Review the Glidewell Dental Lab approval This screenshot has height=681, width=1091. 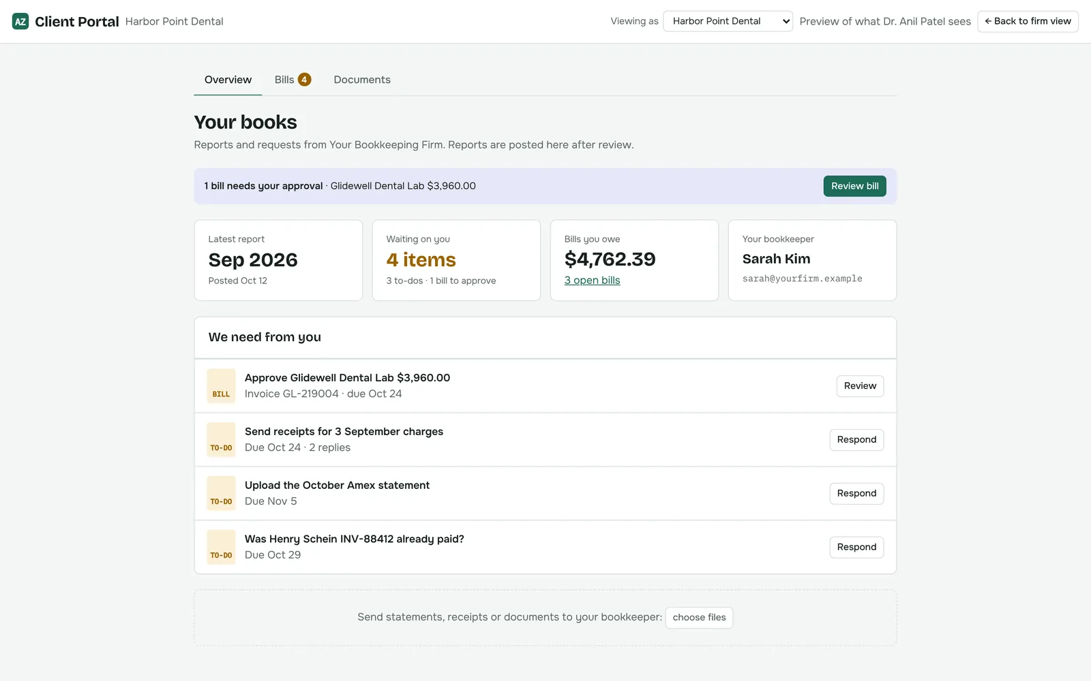coord(860,386)
